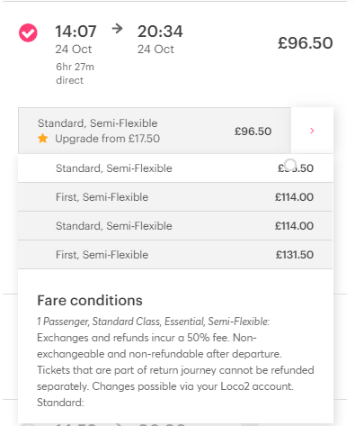
Task: Click the 14:07 departure time
Action: point(75,32)
